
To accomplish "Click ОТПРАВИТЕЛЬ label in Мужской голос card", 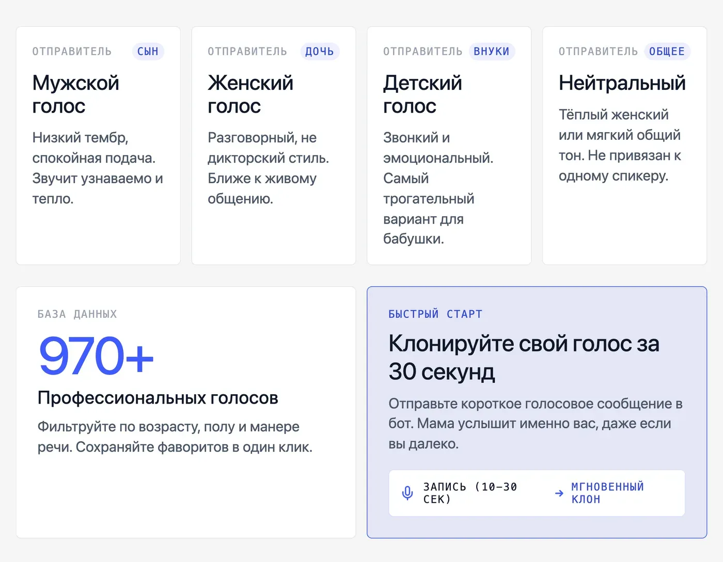I will [72, 52].
